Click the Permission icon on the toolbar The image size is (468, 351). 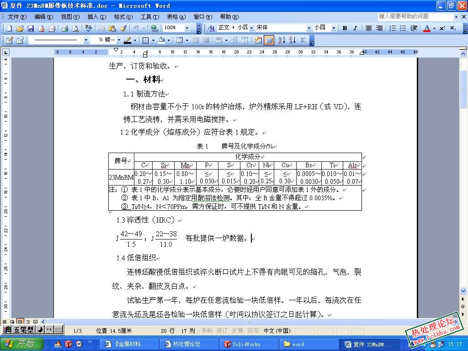41,28
